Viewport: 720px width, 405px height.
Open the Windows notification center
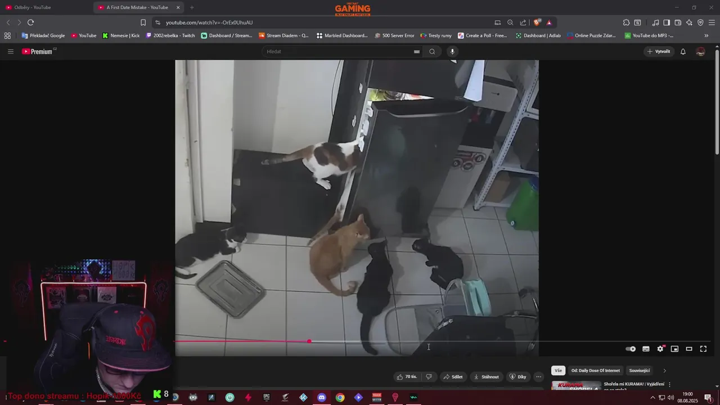(x=708, y=398)
